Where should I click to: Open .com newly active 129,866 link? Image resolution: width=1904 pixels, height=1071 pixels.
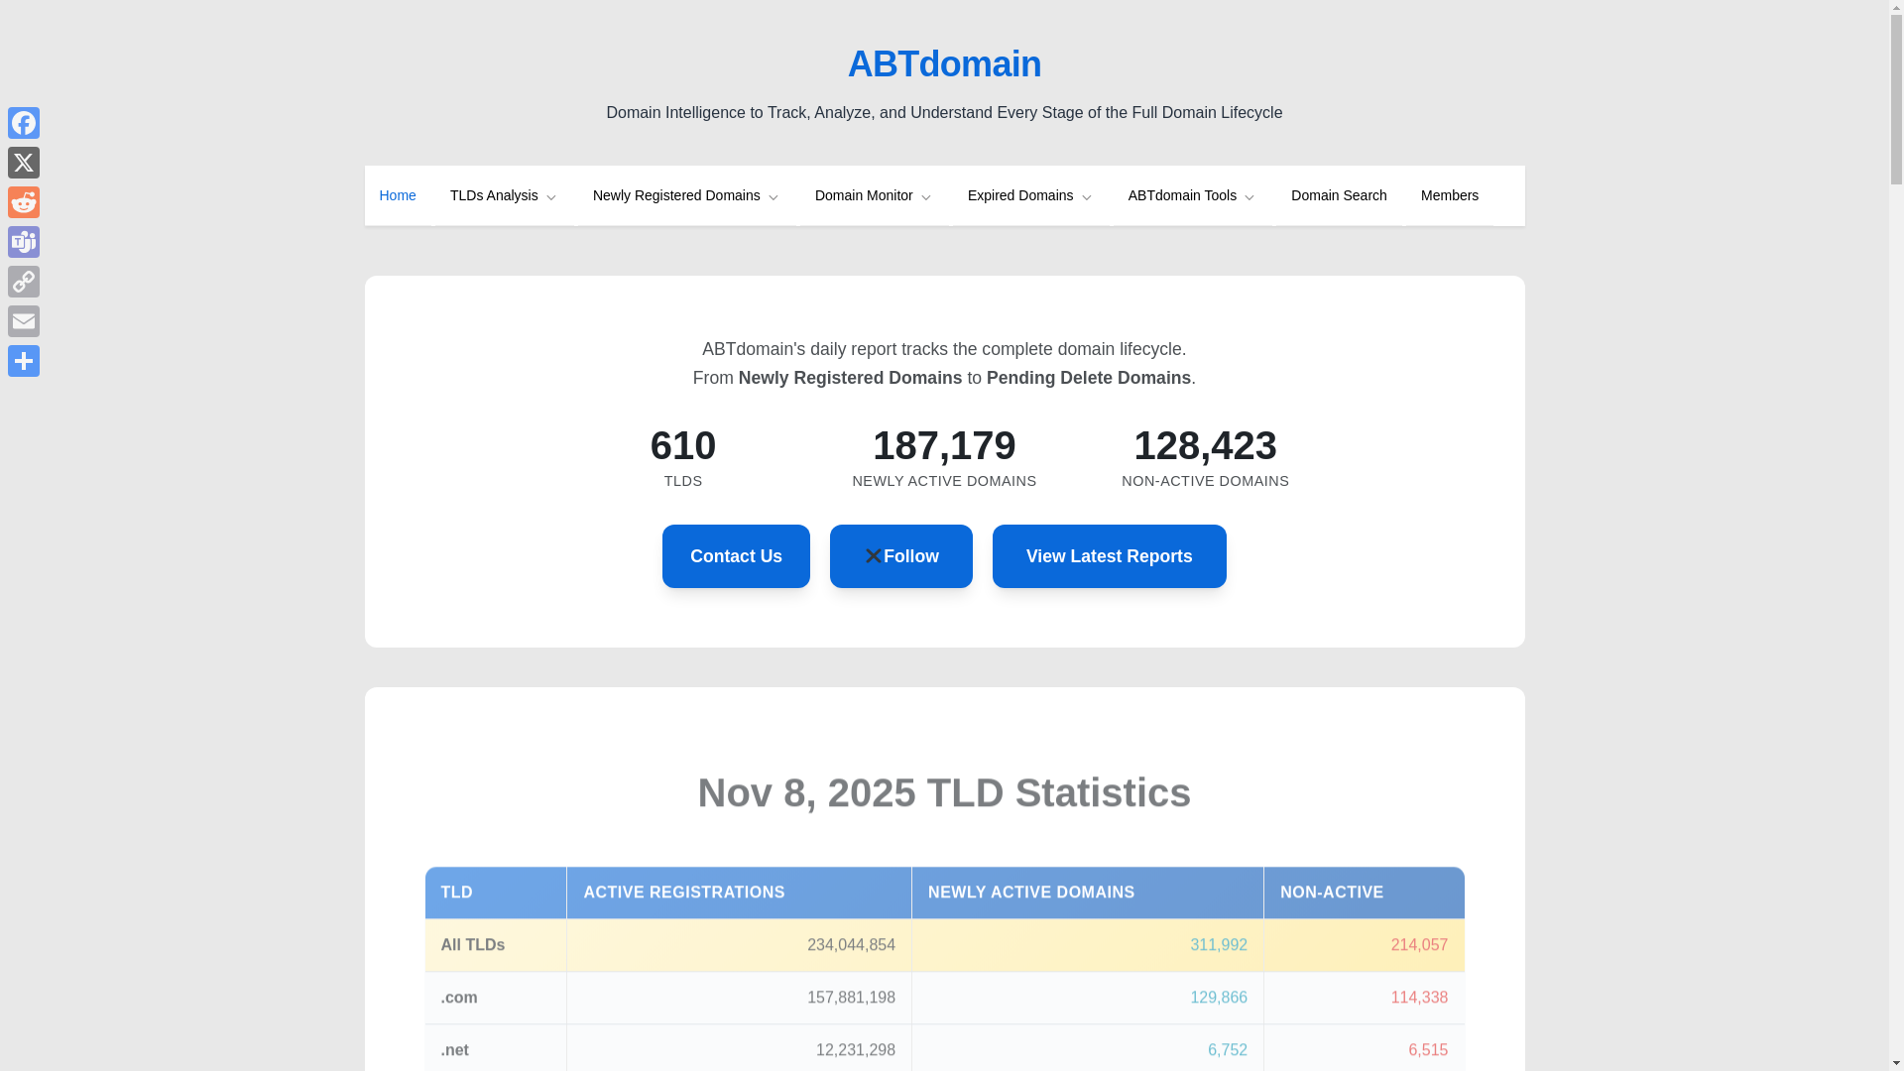[1219, 998]
